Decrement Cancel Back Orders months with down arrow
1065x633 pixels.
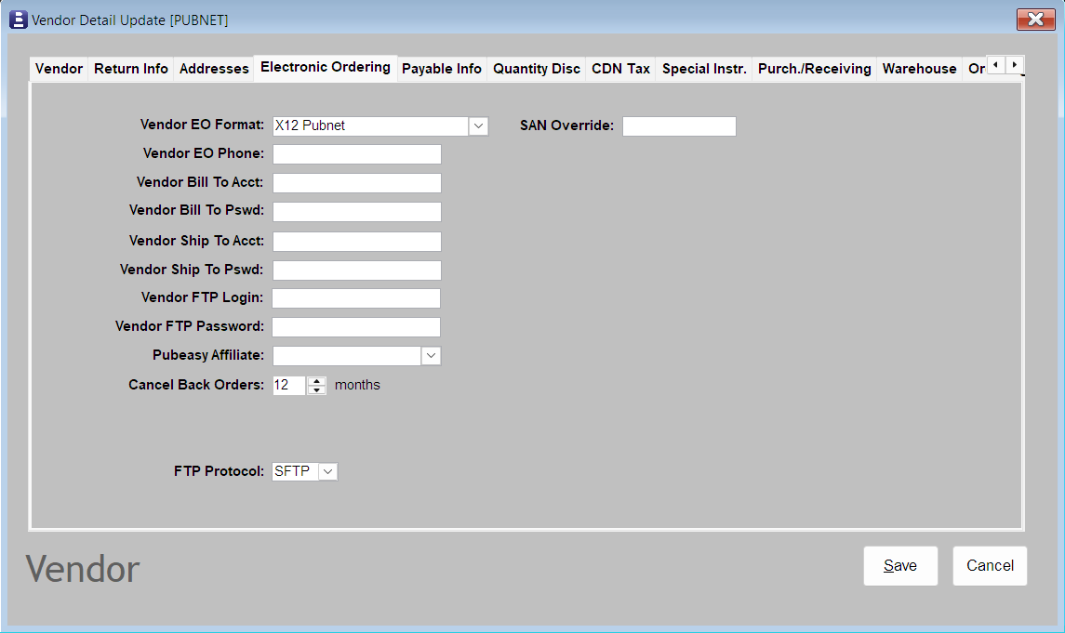pyautogui.click(x=316, y=389)
